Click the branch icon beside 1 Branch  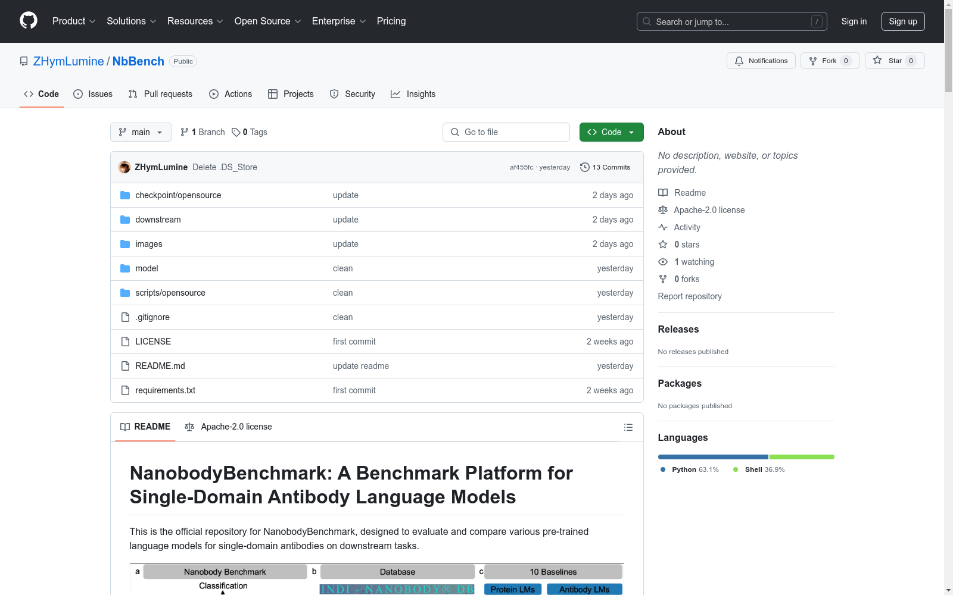(x=185, y=132)
